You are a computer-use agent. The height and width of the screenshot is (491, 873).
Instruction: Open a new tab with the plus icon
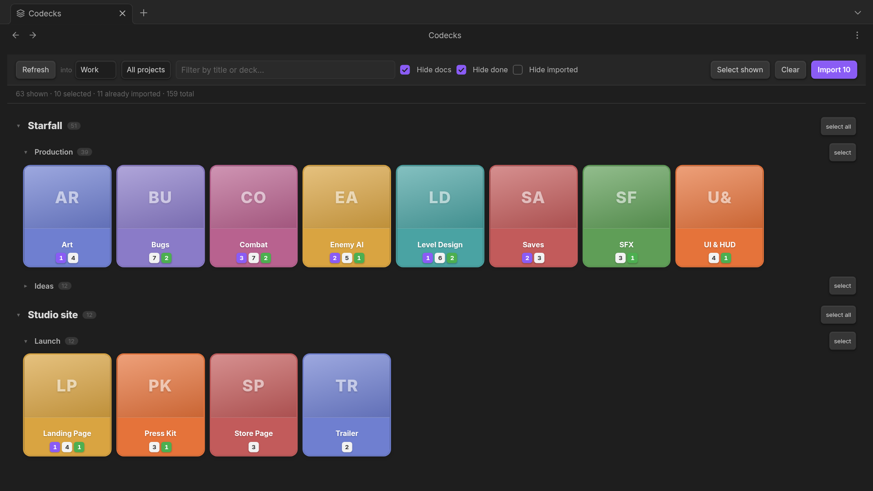[144, 13]
